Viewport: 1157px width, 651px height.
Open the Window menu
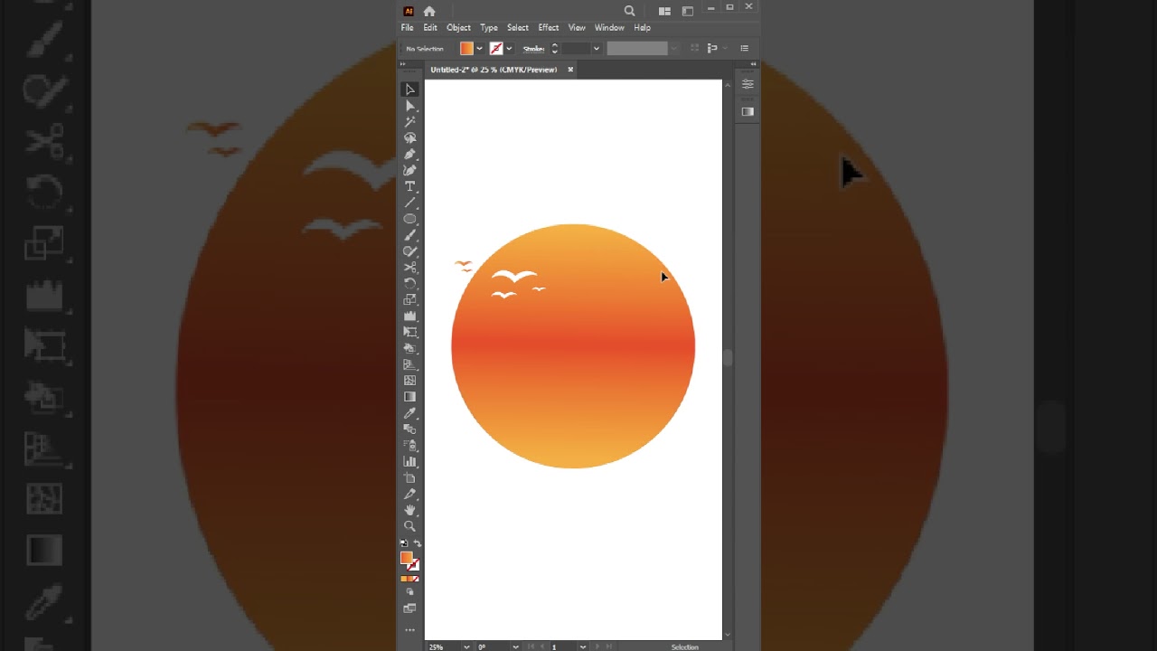tap(609, 28)
